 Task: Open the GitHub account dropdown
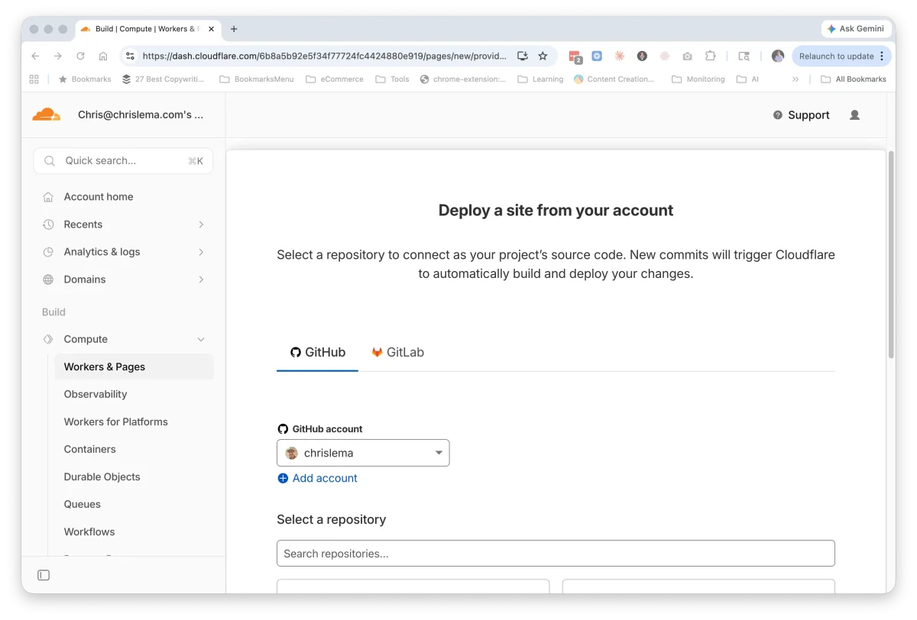coord(363,453)
